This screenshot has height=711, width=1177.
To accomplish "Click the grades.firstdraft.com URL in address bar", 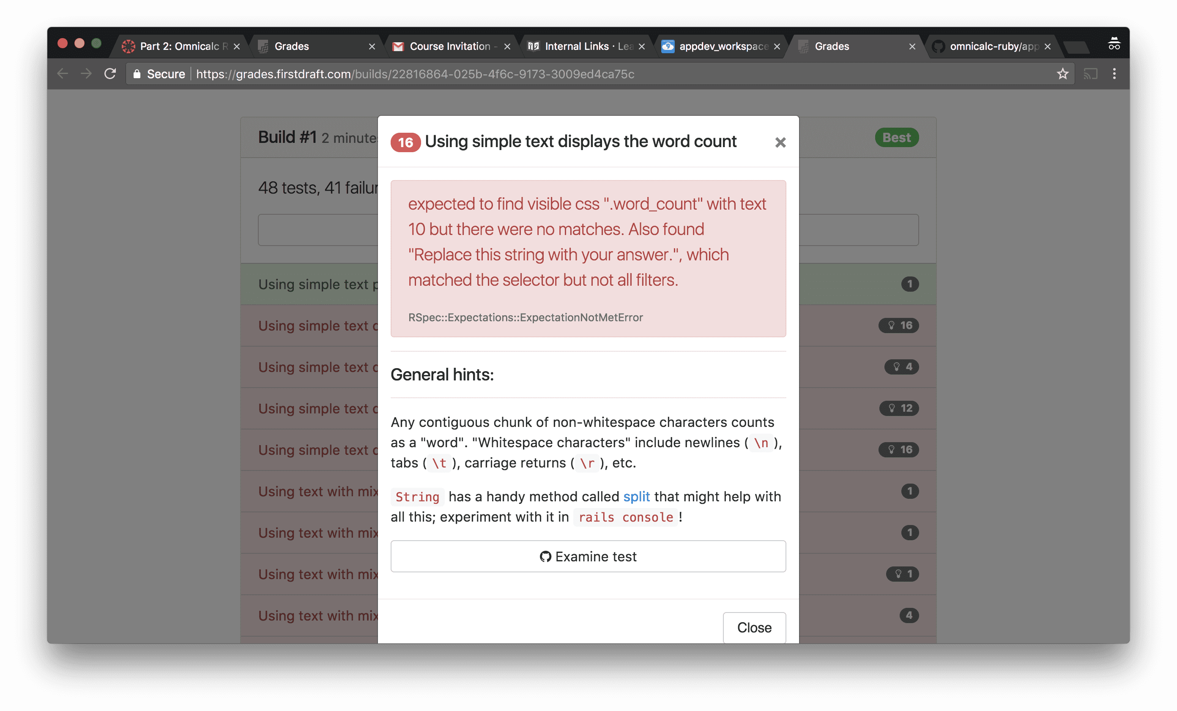I will click(x=415, y=74).
